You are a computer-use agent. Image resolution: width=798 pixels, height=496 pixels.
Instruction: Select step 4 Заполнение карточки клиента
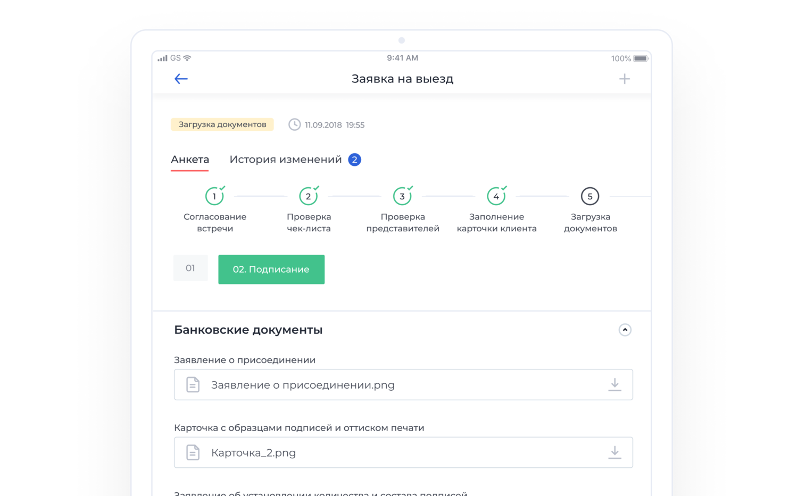coord(496,209)
